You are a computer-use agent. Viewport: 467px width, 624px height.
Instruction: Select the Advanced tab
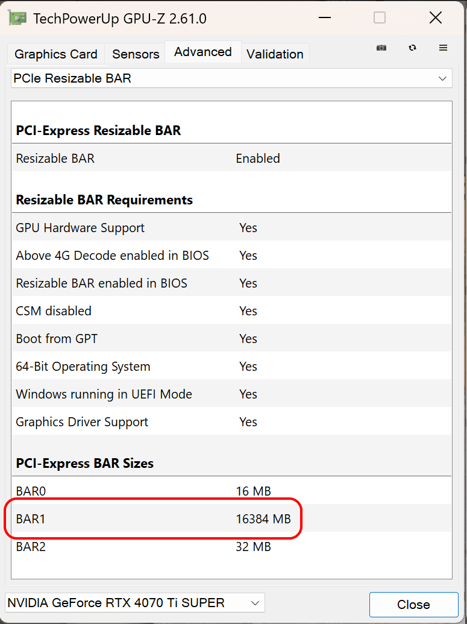pyautogui.click(x=203, y=52)
